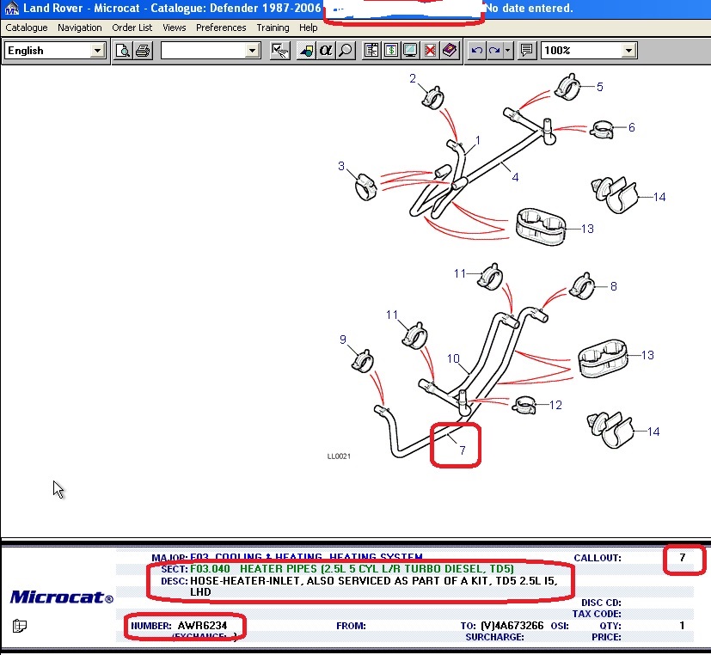Screen dimensions: 711x655
Task: Click the red X toolbar icon
Action: 430,51
